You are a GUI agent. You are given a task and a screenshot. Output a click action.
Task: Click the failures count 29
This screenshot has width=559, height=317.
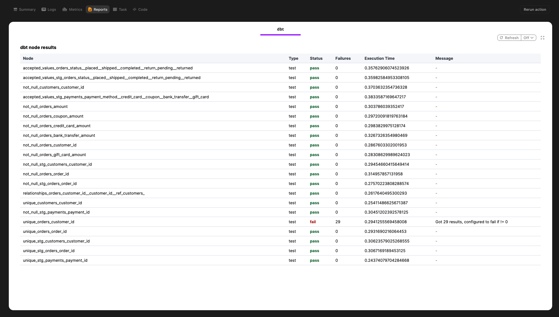click(x=338, y=222)
